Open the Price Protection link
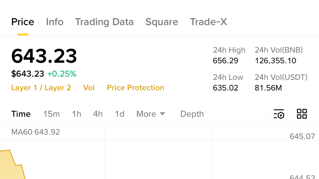The height and width of the screenshot is (179, 319). click(136, 88)
